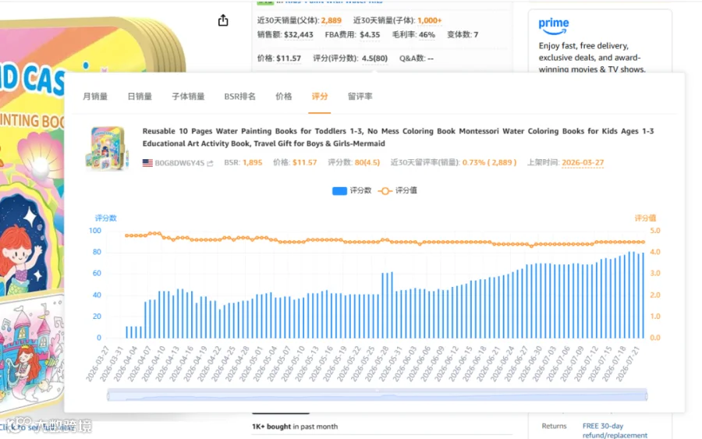Screen dimensions: 702x439
Task: Click the child 30-day sales value 1,000+
Action: tap(429, 20)
